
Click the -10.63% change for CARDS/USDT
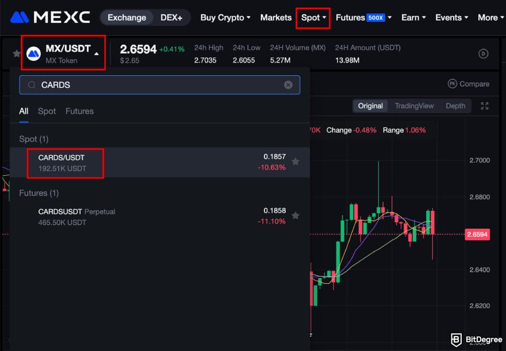tap(271, 168)
